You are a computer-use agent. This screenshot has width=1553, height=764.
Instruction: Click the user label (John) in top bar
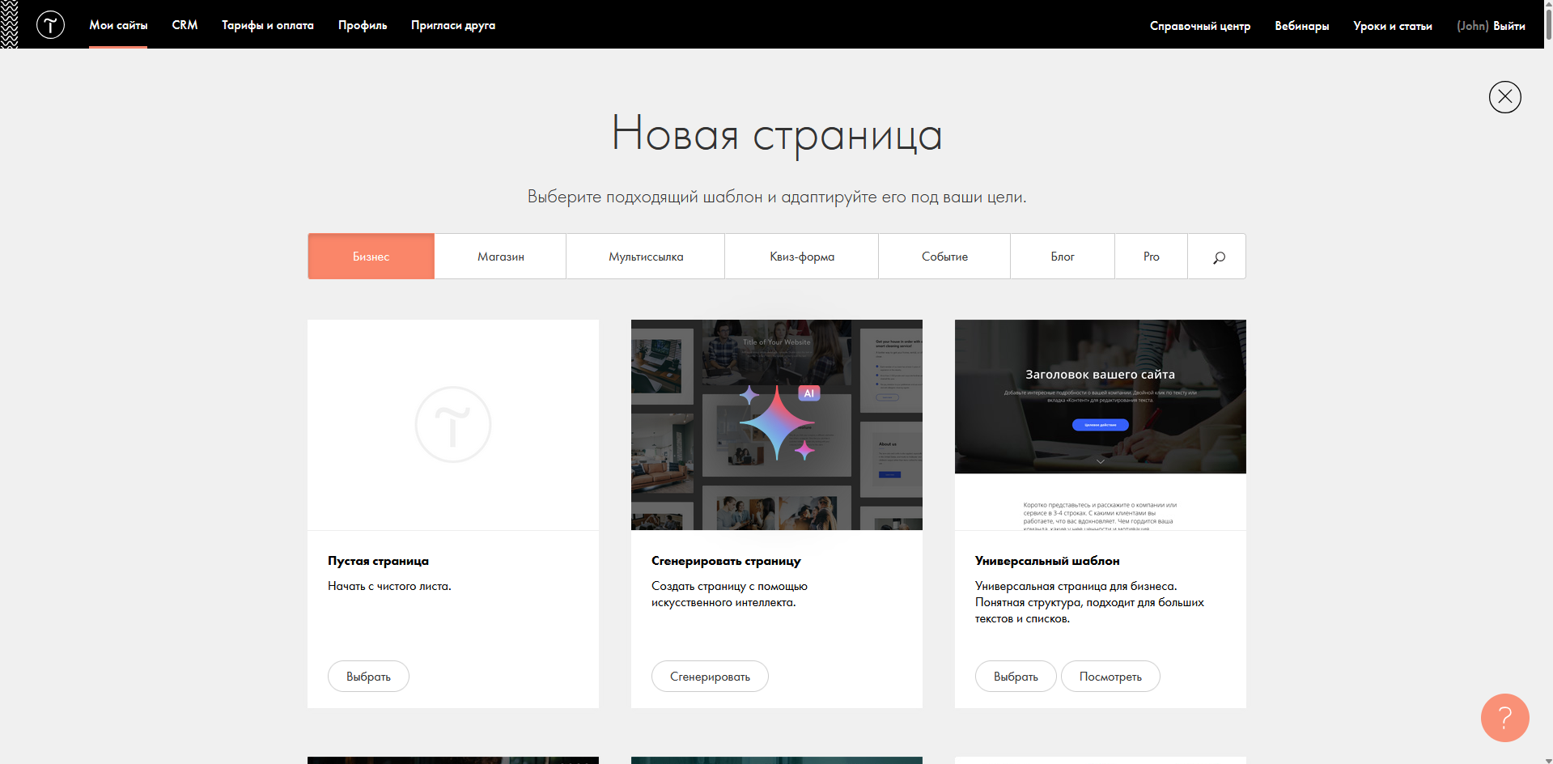coord(1470,25)
